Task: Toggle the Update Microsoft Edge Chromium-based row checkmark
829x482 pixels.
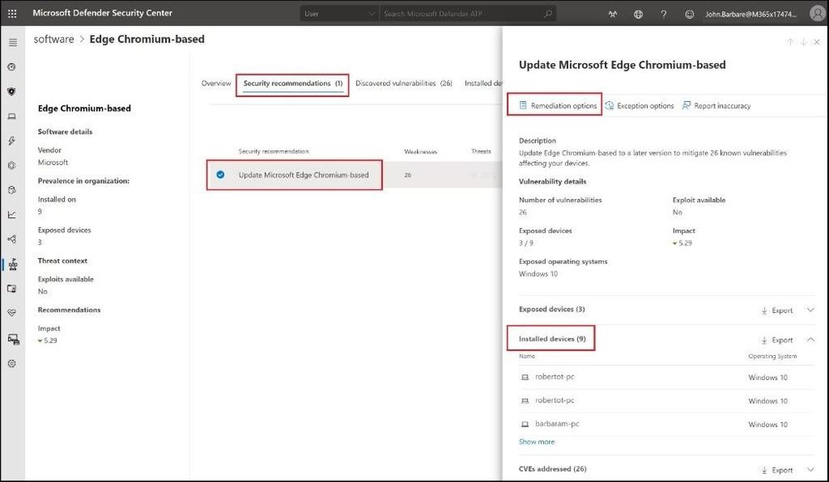Action: click(x=220, y=175)
